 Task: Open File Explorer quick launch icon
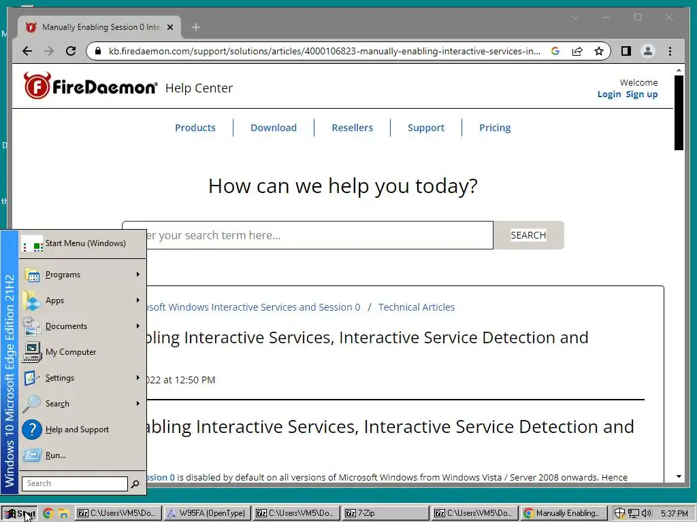coord(63,514)
